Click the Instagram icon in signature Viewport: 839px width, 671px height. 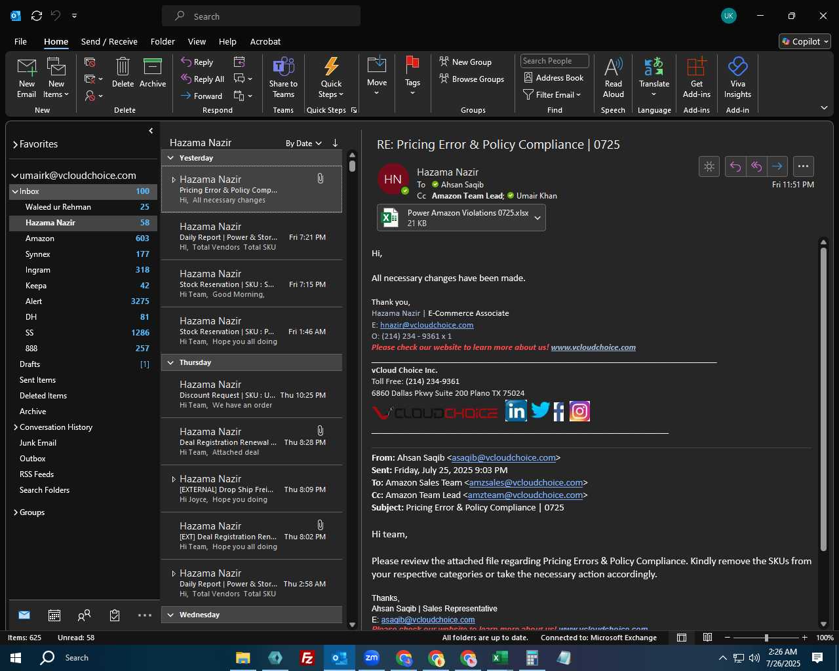(x=579, y=411)
